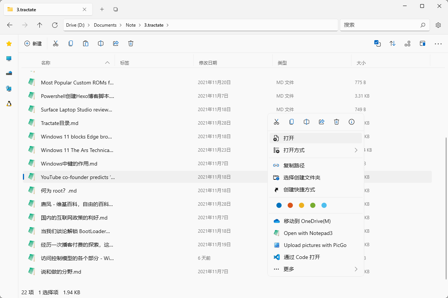Toggle the item selection checkbox icon in toolbar
448x298 pixels.
[x=377, y=44]
